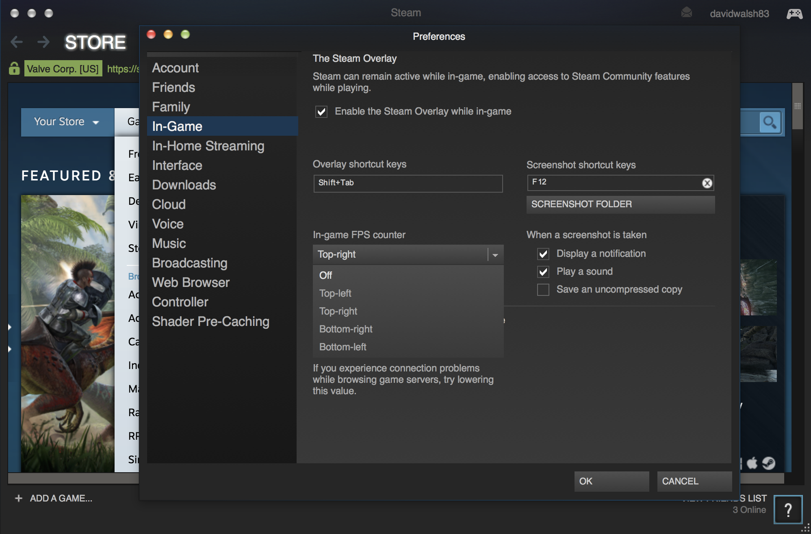Select Bottom-right from FPS counter dropdown

pyautogui.click(x=346, y=328)
